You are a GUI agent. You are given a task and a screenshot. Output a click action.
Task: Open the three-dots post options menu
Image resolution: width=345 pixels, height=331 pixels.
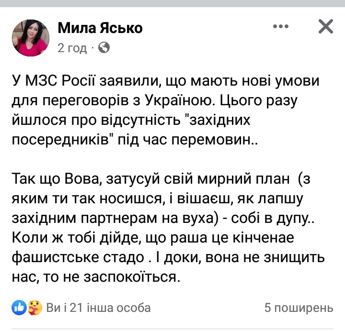click(x=280, y=26)
